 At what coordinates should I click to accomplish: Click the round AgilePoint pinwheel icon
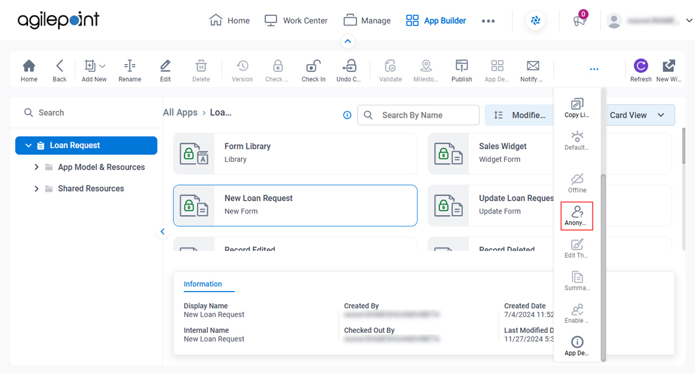[x=536, y=21]
